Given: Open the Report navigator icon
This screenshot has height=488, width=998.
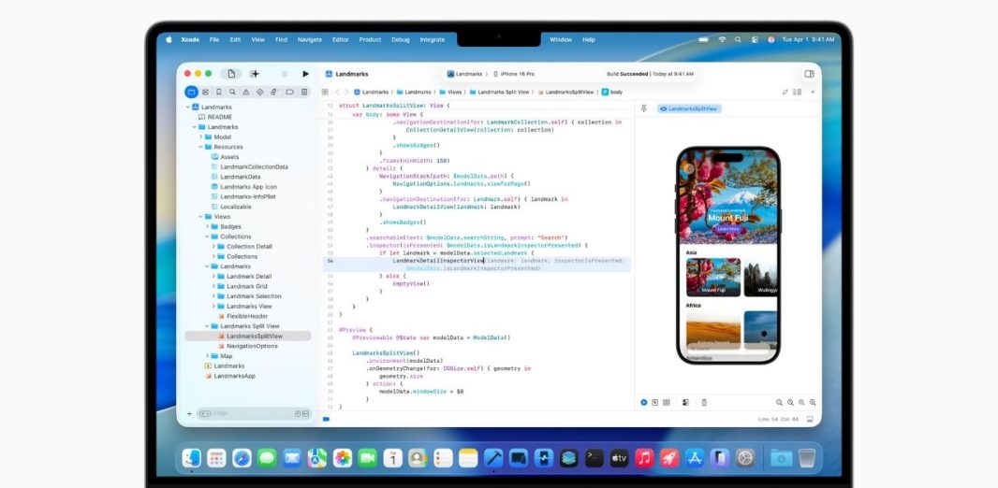Looking at the screenshot, I should 304,93.
